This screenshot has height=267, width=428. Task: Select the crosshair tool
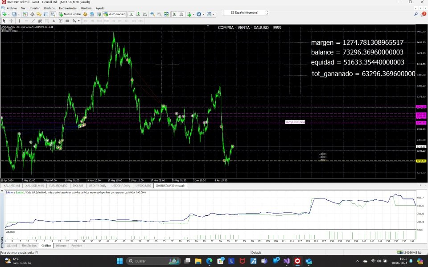(x=11, y=20)
